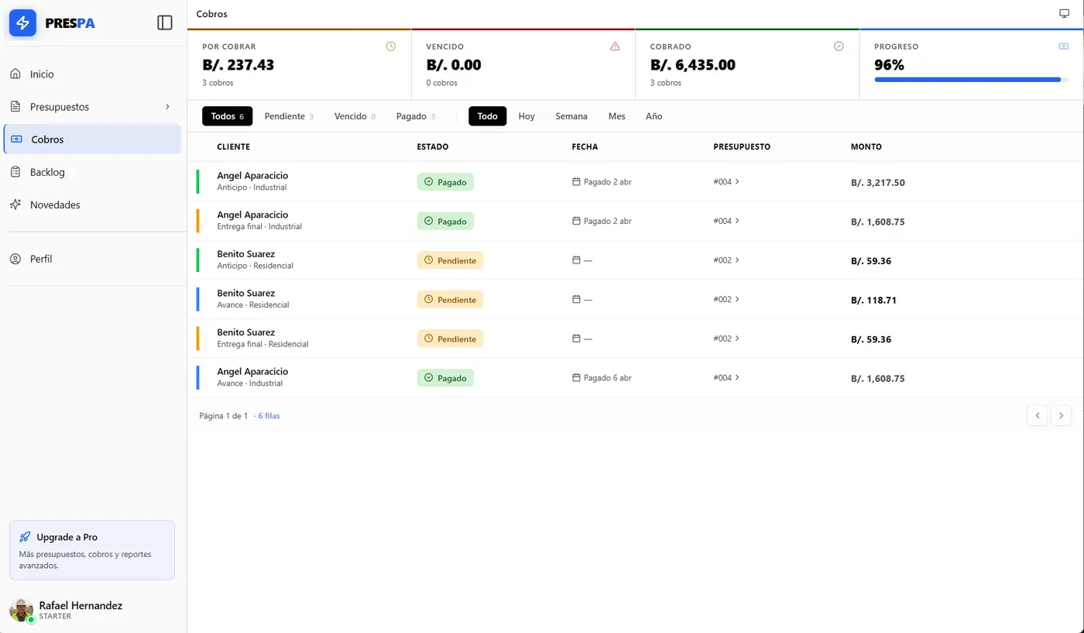Click the PRESPA lightning bolt logo
Image resolution: width=1084 pixels, height=633 pixels.
tap(22, 23)
